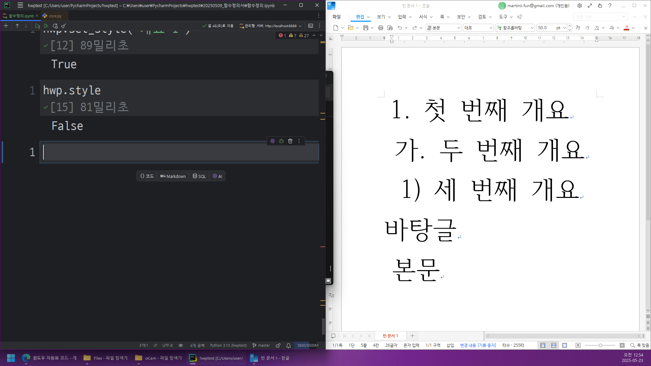Switch to the core.py editor tab

[55, 16]
